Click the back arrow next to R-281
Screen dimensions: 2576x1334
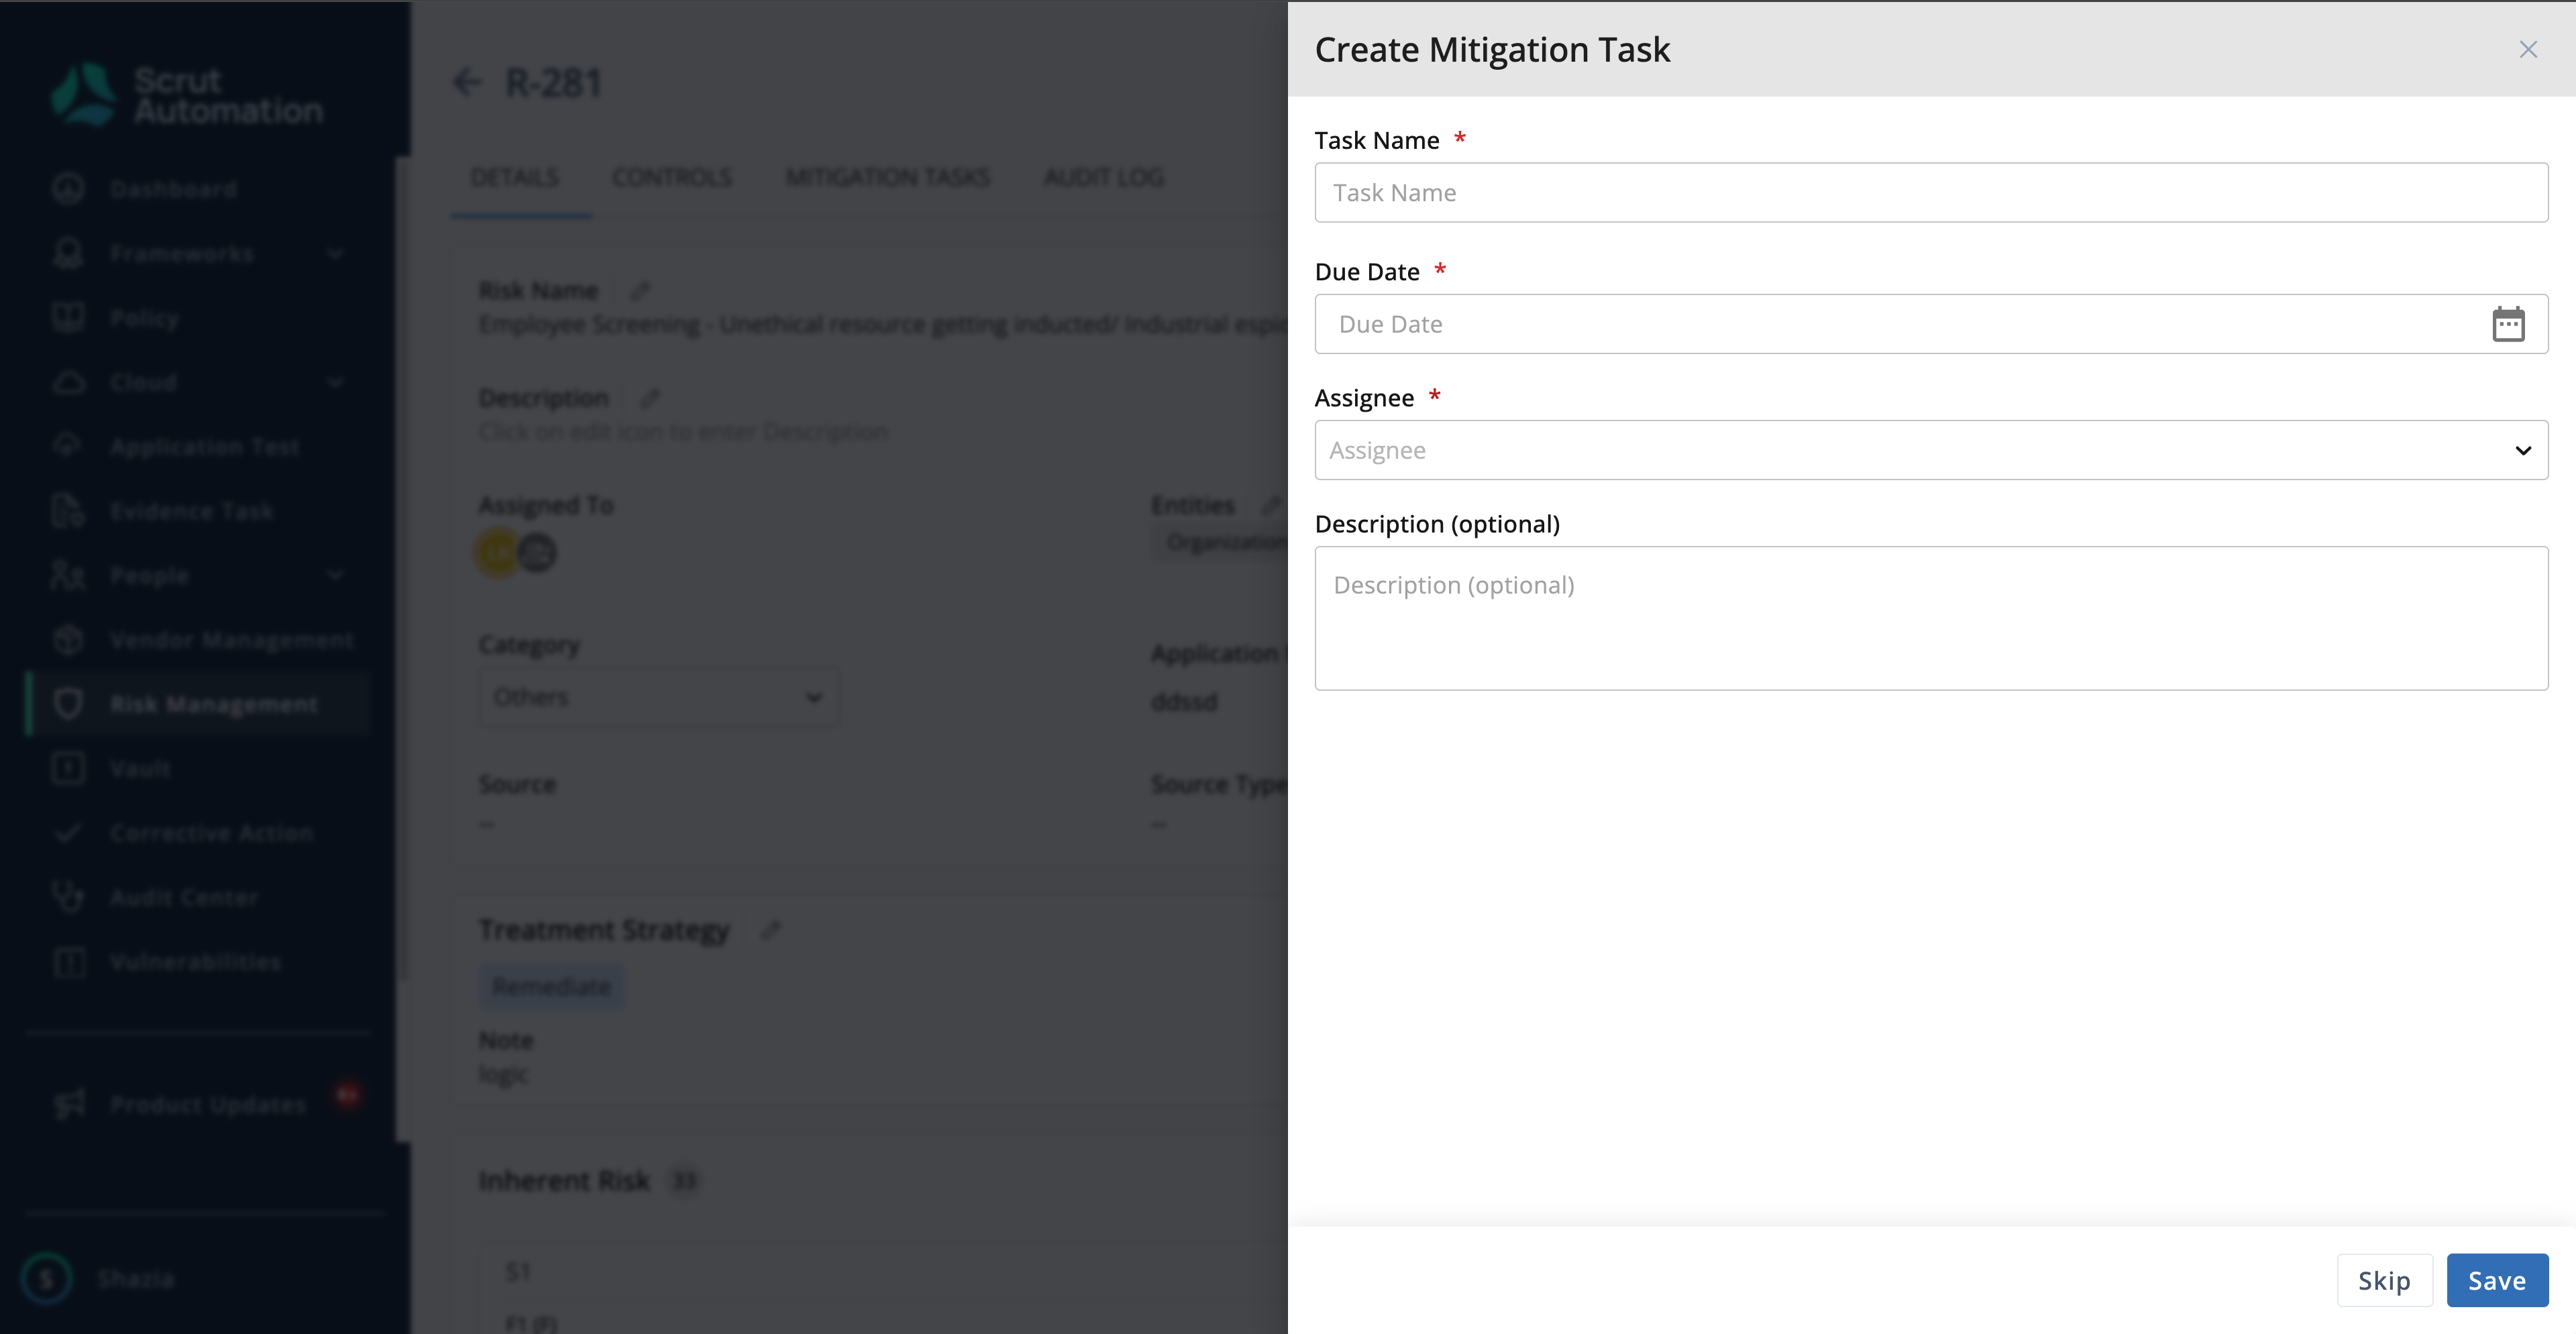point(467,82)
